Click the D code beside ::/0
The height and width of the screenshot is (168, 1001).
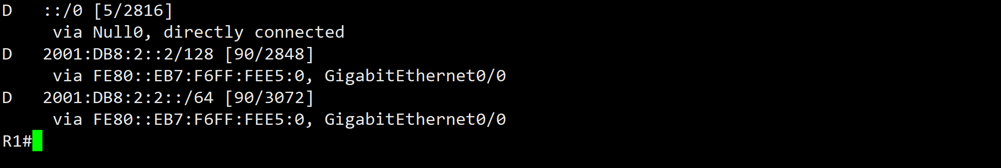(x=7, y=10)
